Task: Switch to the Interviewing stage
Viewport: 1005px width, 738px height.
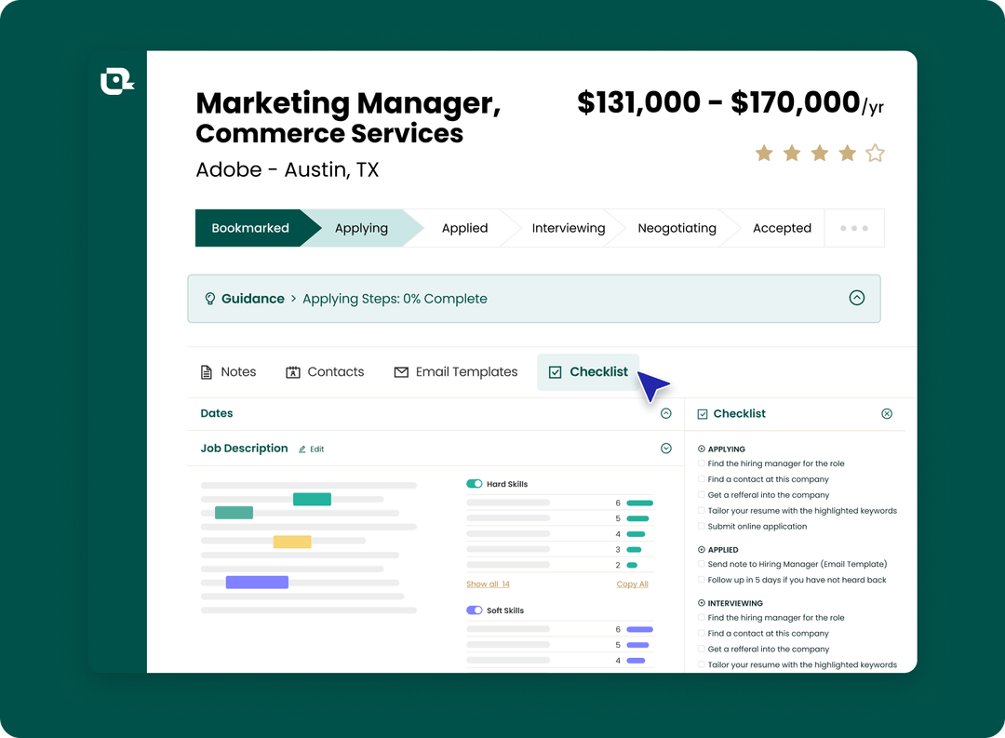Action: tap(568, 228)
